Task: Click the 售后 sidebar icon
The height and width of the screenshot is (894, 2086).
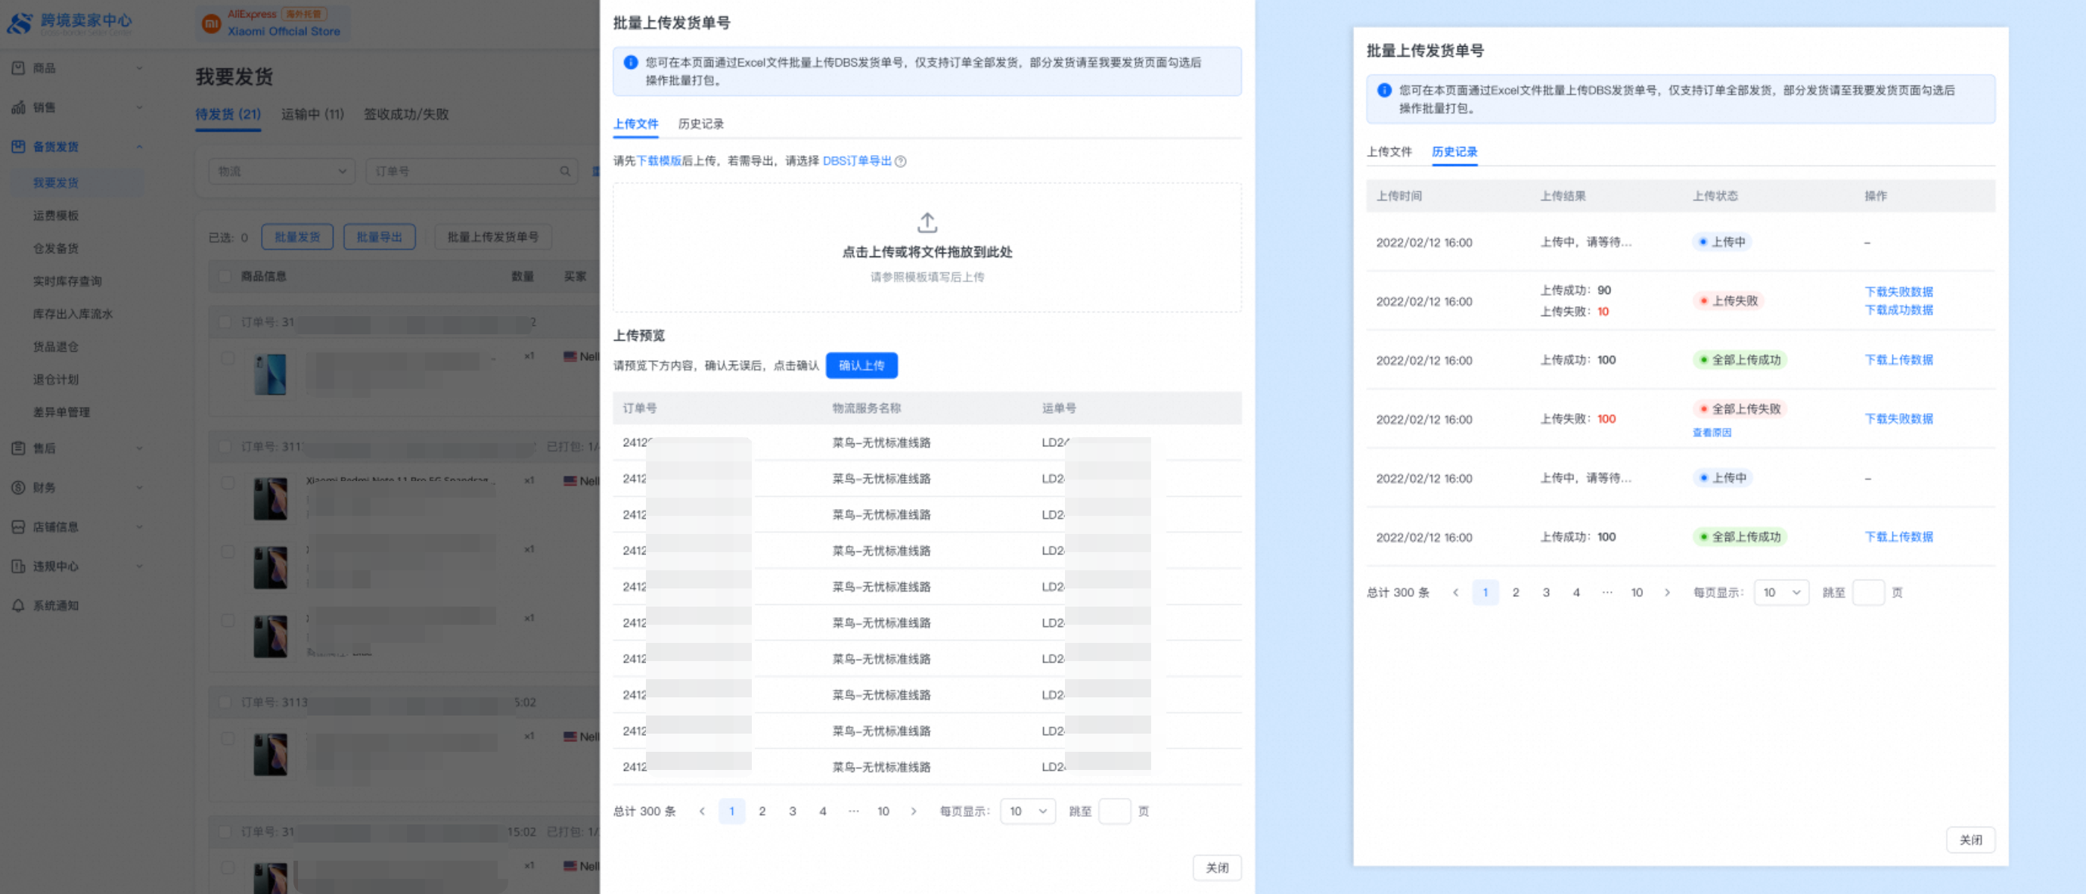Action: tap(18, 448)
